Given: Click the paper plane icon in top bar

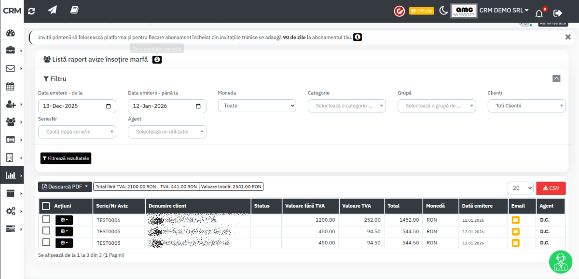Looking at the screenshot, I should pos(52,10).
